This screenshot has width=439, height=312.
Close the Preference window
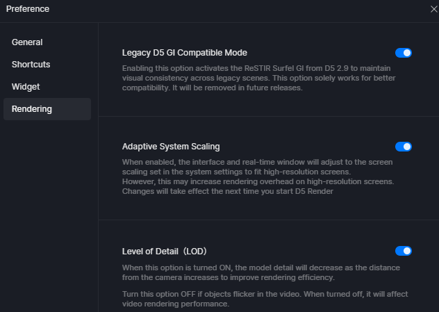(x=433, y=9)
